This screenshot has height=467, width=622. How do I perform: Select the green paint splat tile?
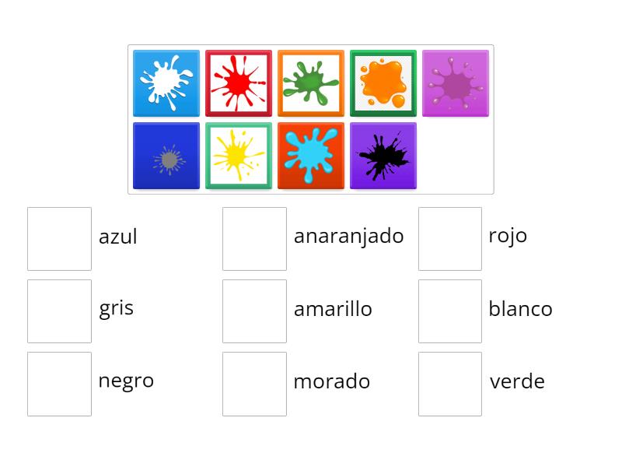point(311,83)
